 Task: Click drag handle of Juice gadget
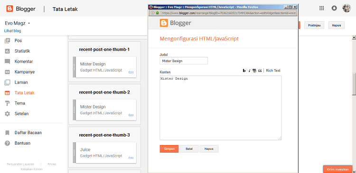(x=74, y=152)
